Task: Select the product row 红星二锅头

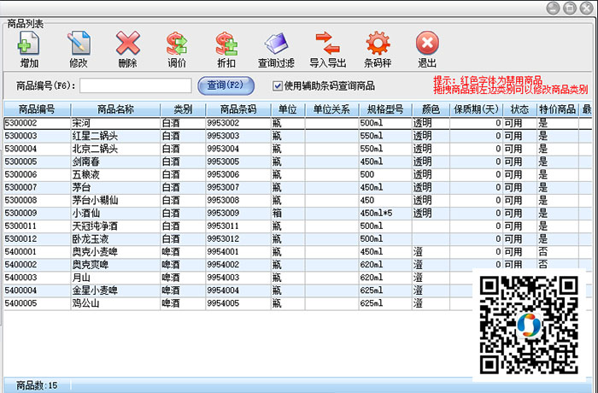Action: pos(297,136)
